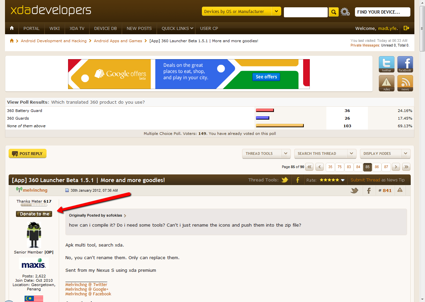The image size is (425, 302).
Task: Jump to first page of thread
Action: click(309, 167)
